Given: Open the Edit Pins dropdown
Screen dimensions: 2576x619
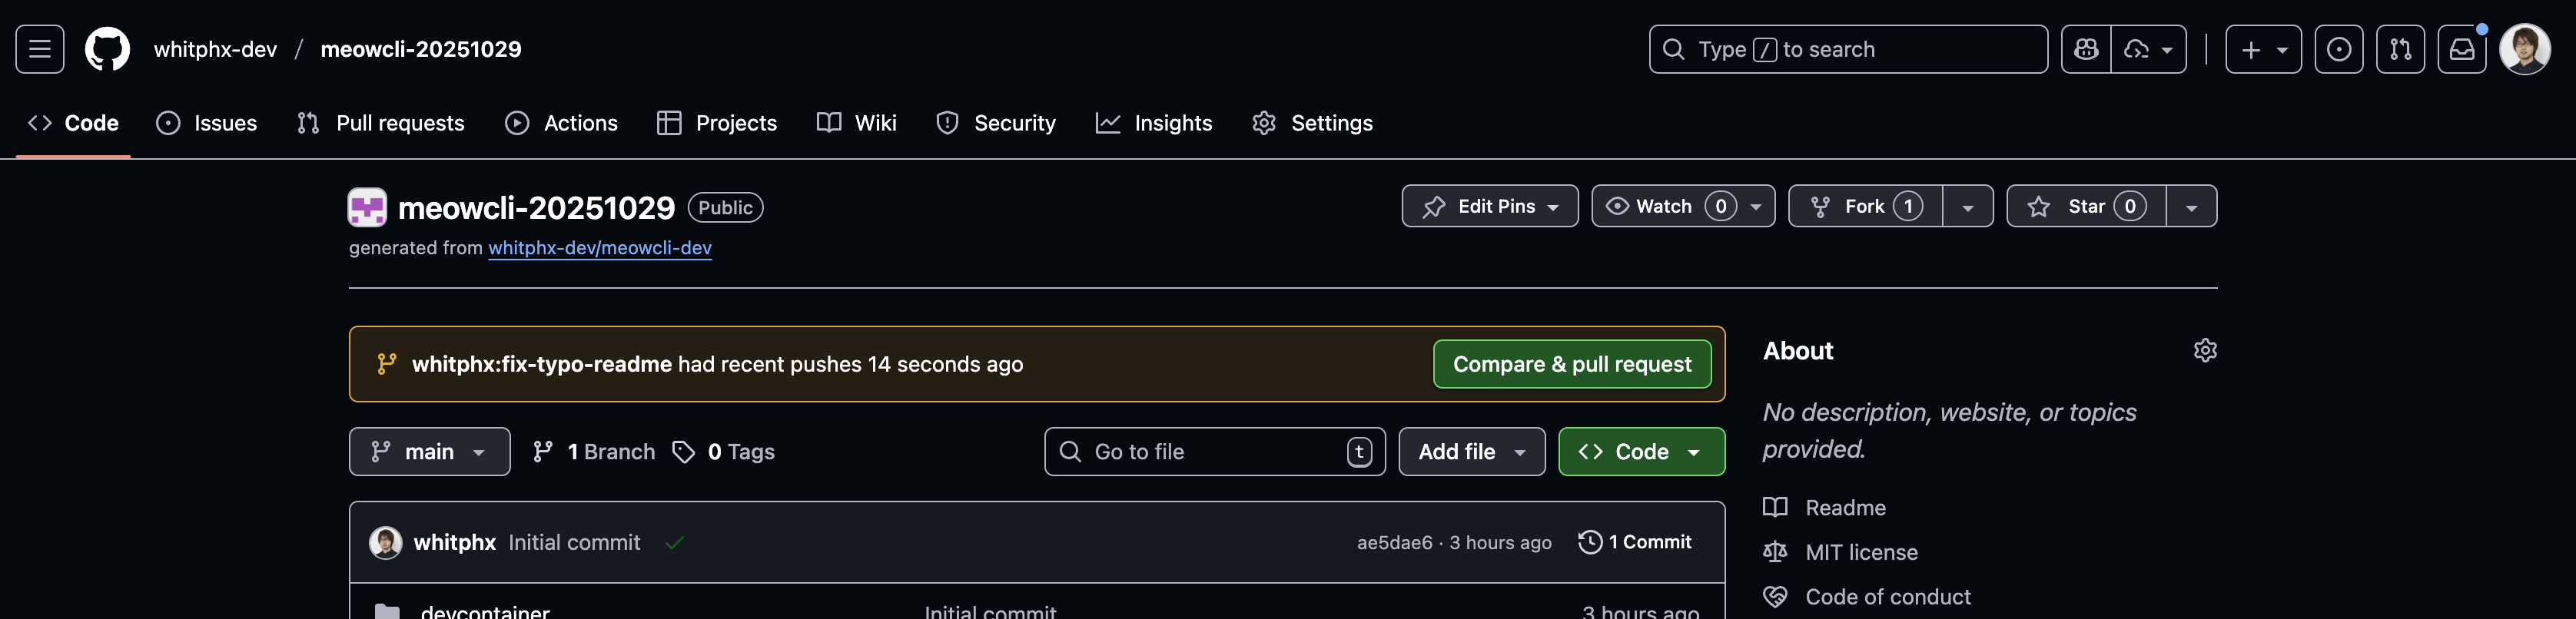Looking at the screenshot, I should pyautogui.click(x=1490, y=206).
